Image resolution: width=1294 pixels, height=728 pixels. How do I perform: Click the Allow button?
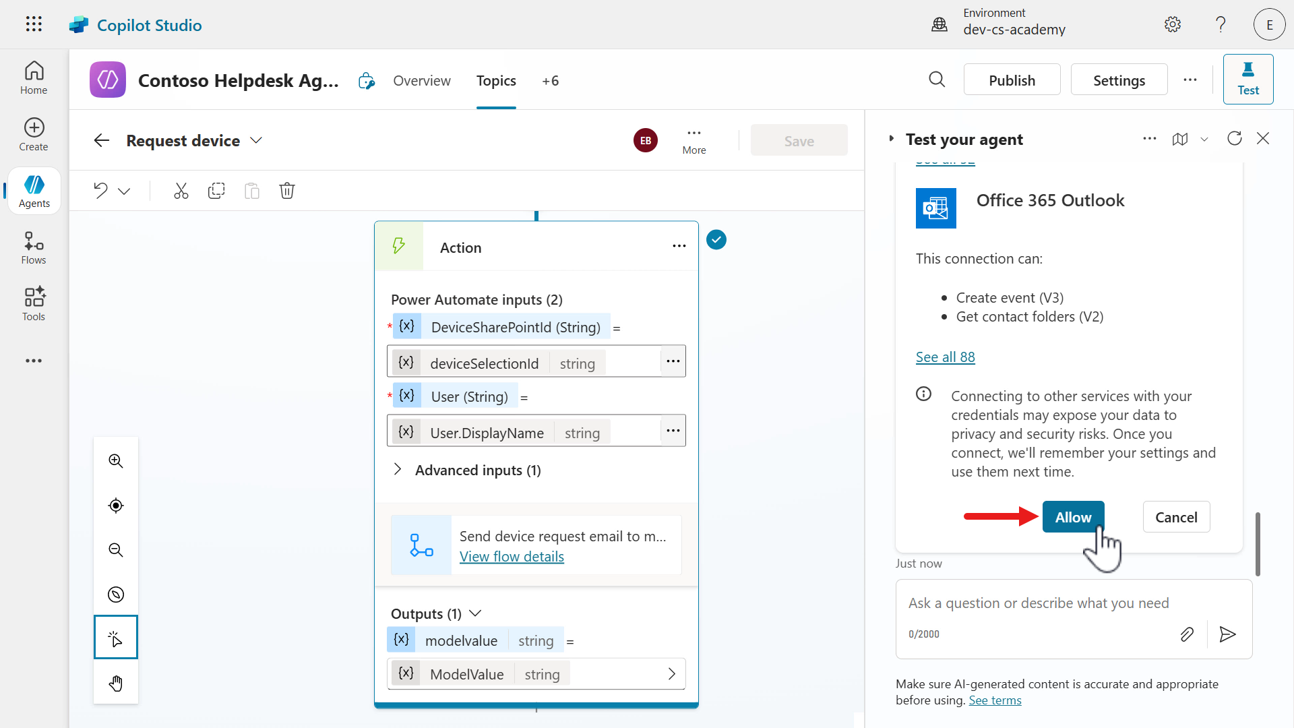[1073, 517]
